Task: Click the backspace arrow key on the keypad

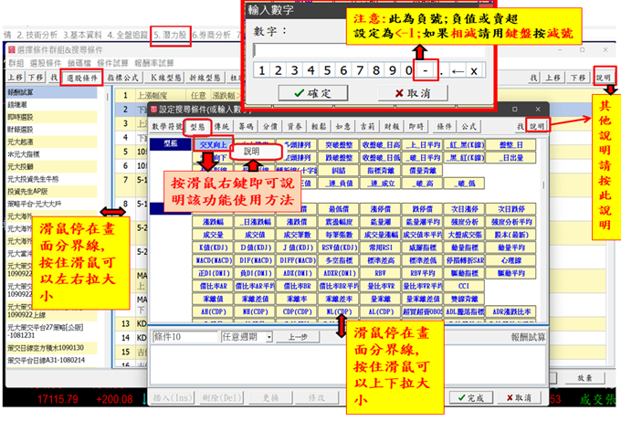Action: click(x=456, y=69)
